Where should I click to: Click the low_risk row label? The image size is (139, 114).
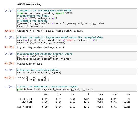point(27,102)
